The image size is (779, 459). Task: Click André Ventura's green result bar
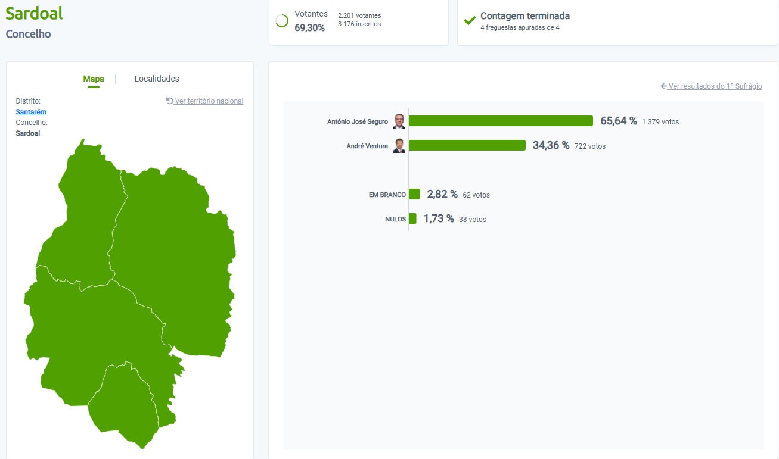[x=467, y=145]
